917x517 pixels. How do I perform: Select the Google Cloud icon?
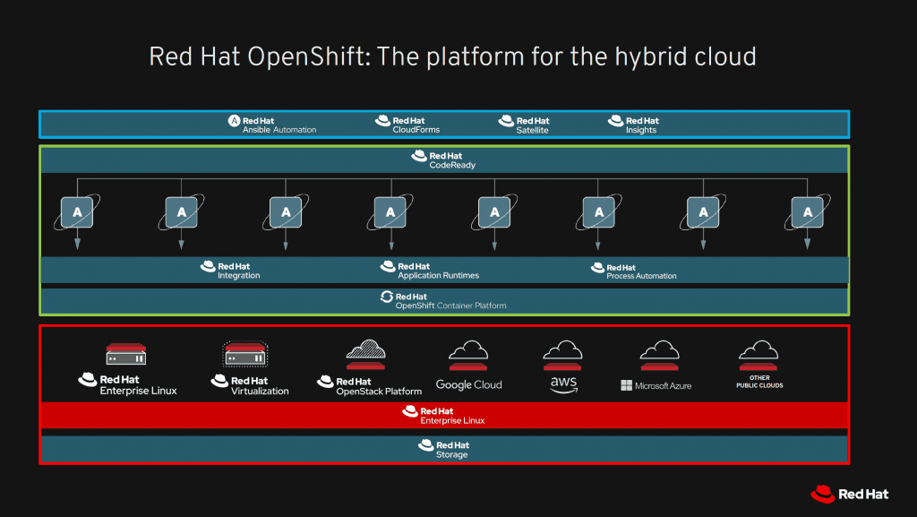(x=468, y=356)
